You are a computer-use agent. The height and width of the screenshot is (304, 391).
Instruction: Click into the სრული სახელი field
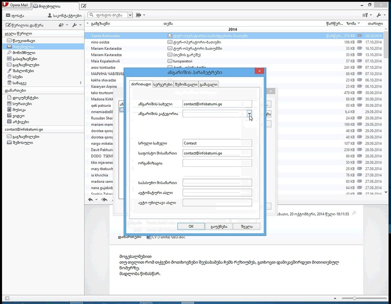[217, 143]
